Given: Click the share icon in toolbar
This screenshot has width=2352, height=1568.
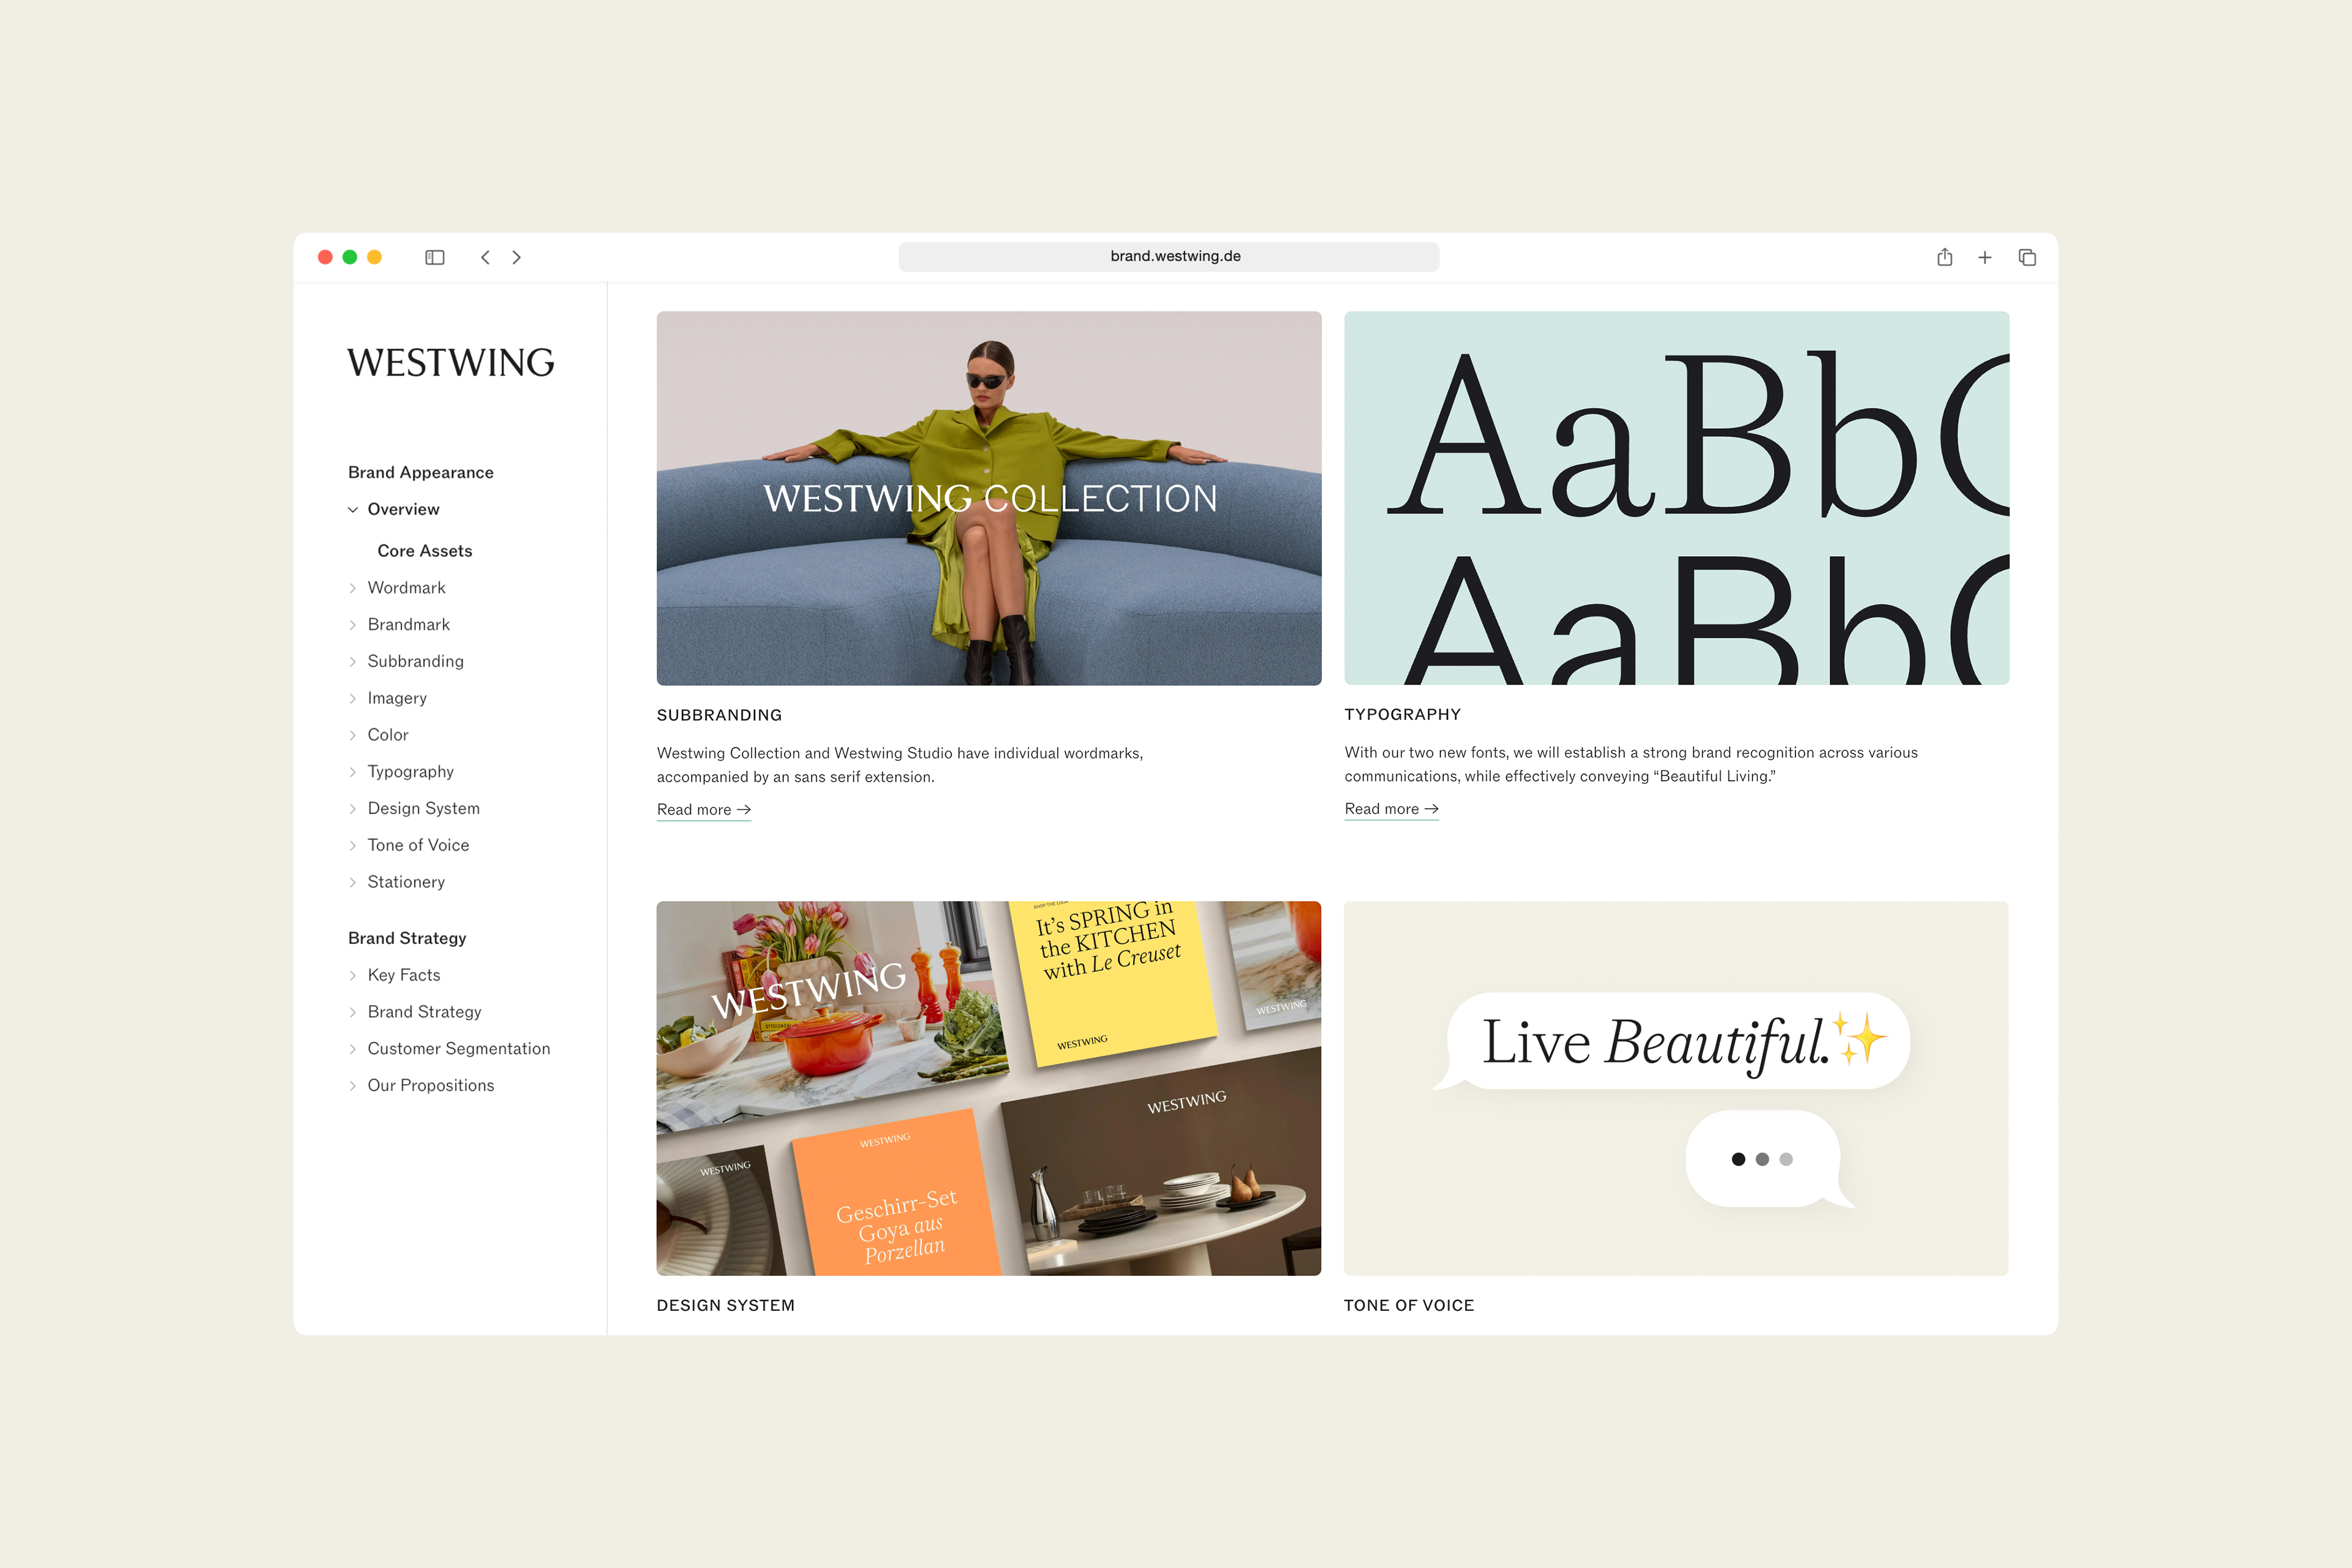Looking at the screenshot, I should (x=1944, y=257).
